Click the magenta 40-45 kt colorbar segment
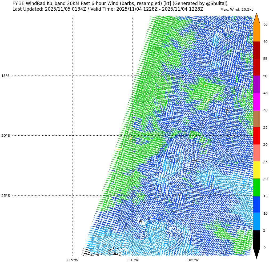The width and height of the screenshot is (269, 263). click(x=256, y=102)
